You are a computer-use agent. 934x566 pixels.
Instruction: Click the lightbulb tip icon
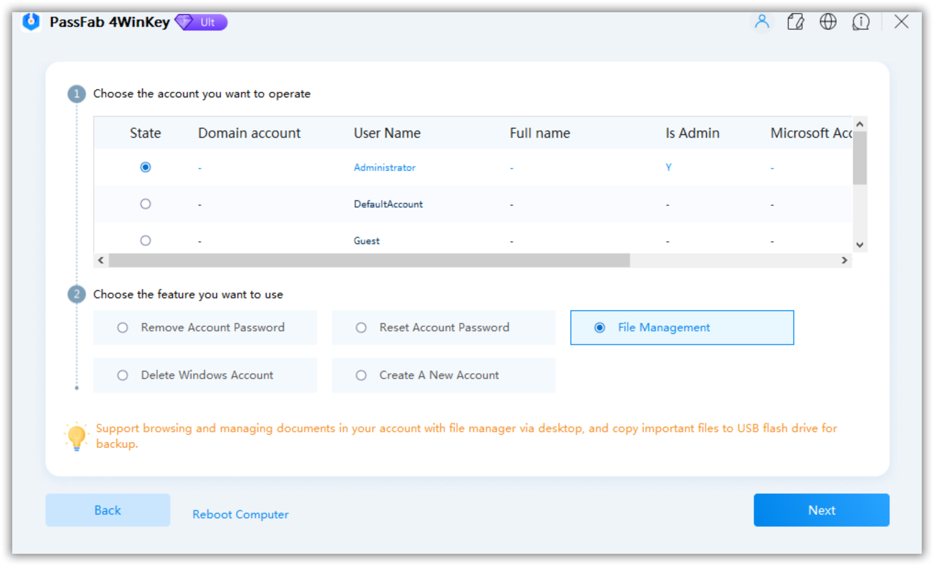pos(76,435)
